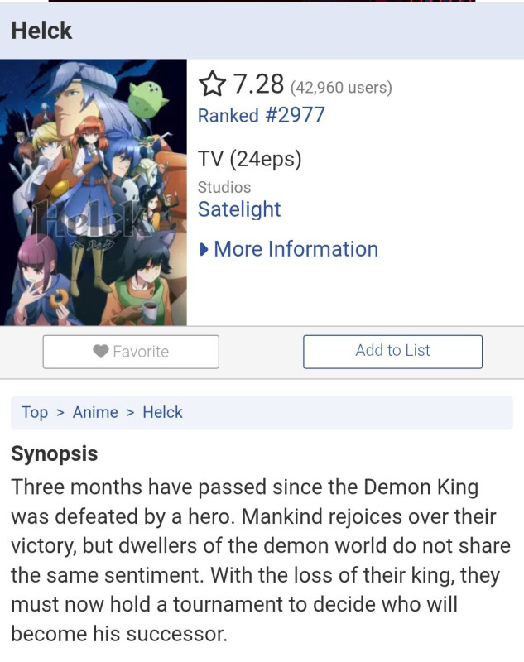The image size is (524, 662).
Task: Open the More Information text link
Action: click(x=296, y=249)
